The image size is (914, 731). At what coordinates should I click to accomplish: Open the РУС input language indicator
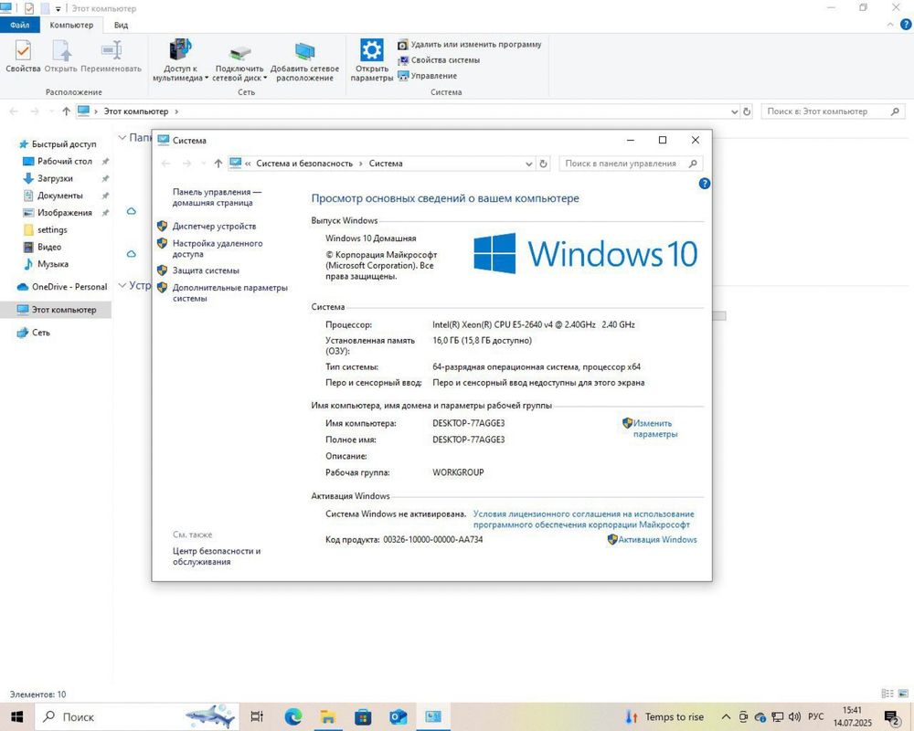(815, 716)
